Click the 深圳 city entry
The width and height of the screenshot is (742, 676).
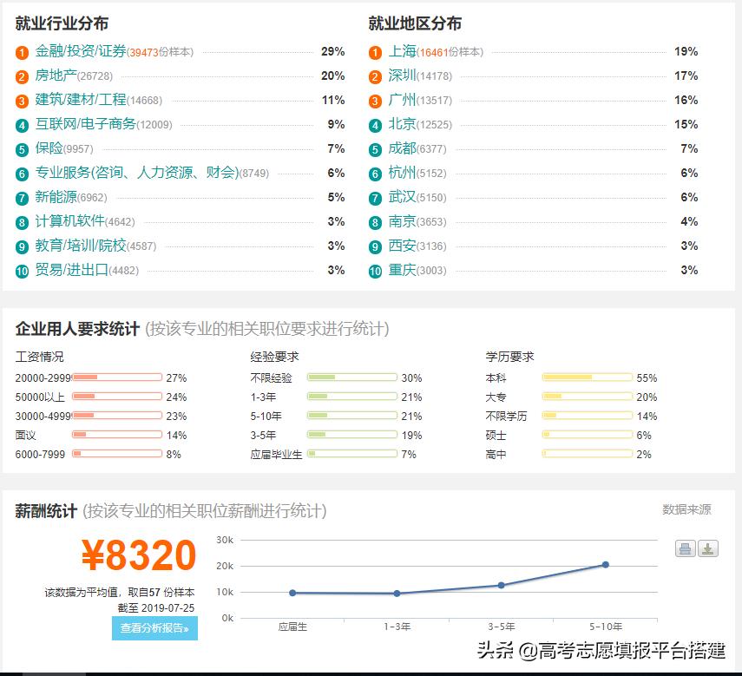pyautogui.click(x=400, y=76)
